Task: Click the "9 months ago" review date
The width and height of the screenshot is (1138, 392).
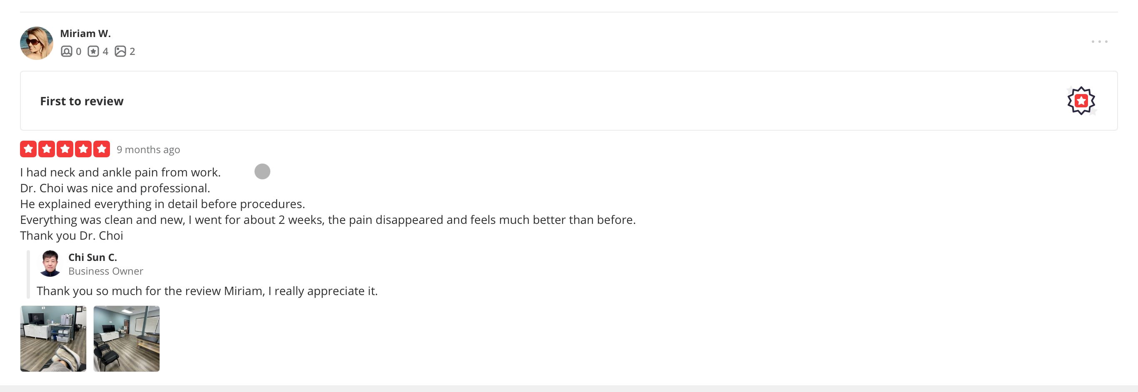Action: [148, 150]
